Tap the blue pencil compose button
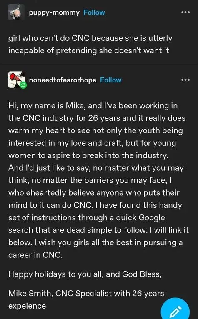Screen dimensions: 198x319 175,309
